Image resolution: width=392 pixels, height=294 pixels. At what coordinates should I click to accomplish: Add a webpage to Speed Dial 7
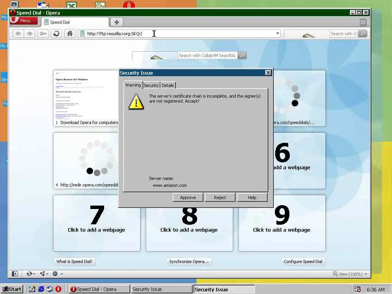97,223
